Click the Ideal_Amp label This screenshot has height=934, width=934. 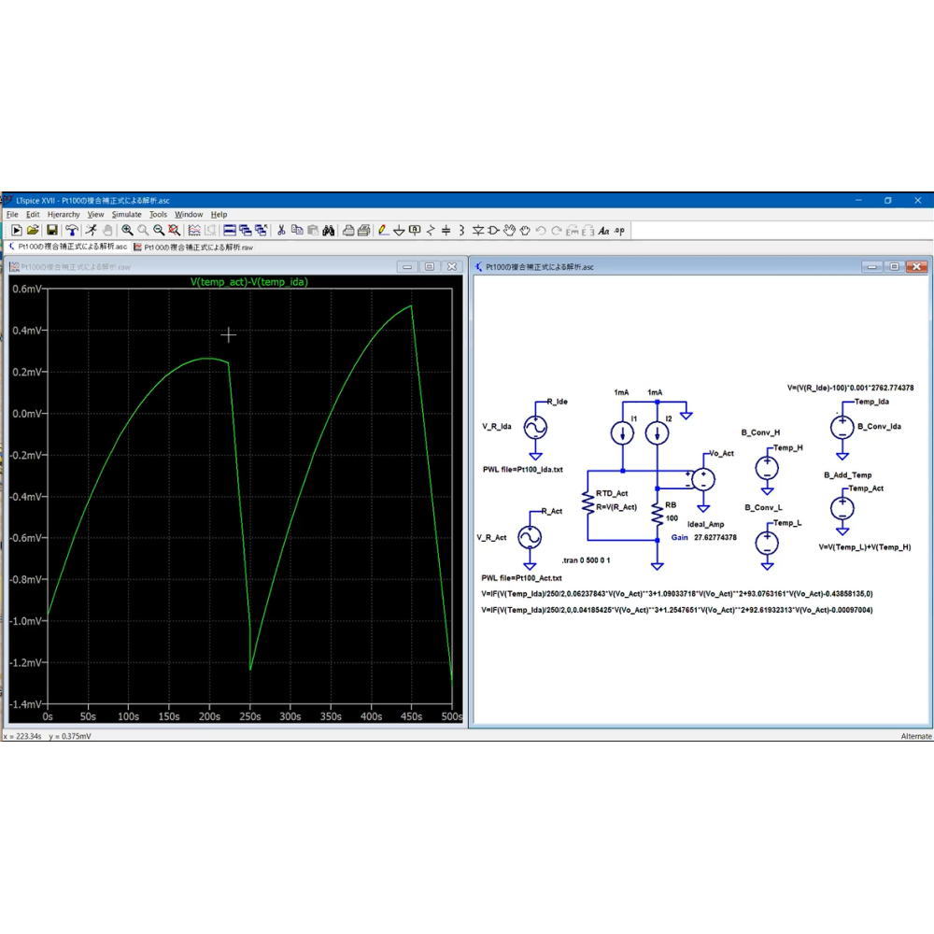[x=706, y=524]
